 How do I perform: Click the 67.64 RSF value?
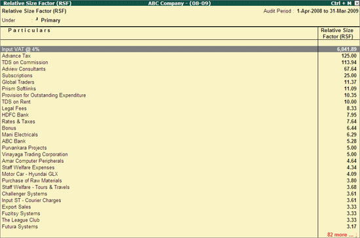350,69
